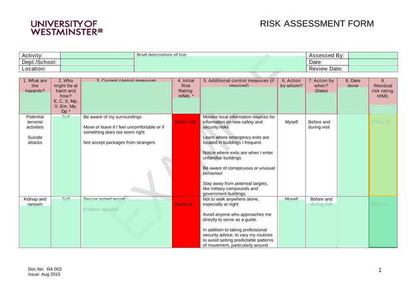
Task: Click the 'Extreme vigilance' text in the table
Action: click(101, 210)
